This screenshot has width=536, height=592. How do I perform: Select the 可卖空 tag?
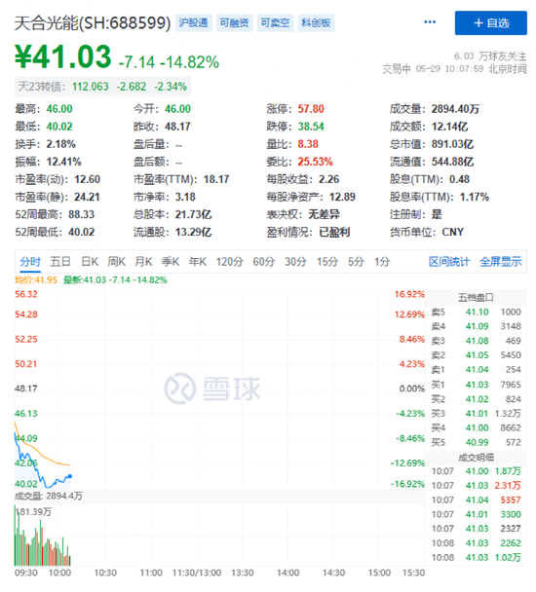pyautogui.click(x=275, y=23)
